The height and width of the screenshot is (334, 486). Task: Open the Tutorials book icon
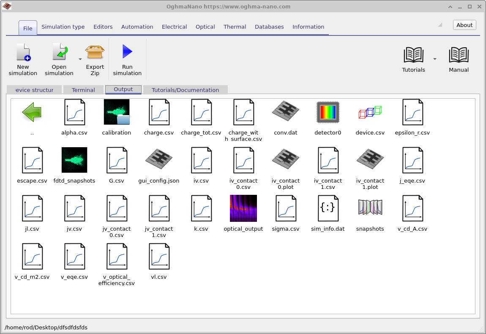(x=413, y=55)
